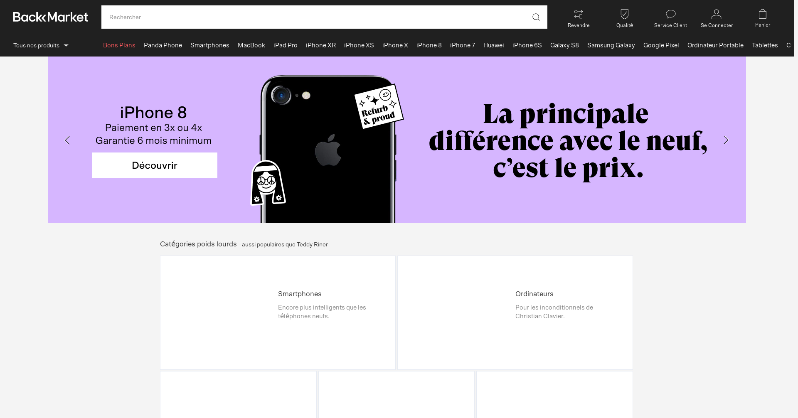Open the Smartphones category card
The height and width of the screenshot is (418, 798).
[x=278, y=312]
